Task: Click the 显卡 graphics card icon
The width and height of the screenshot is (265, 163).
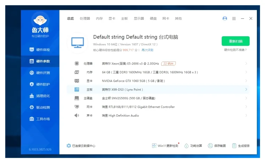Action: 77,81
